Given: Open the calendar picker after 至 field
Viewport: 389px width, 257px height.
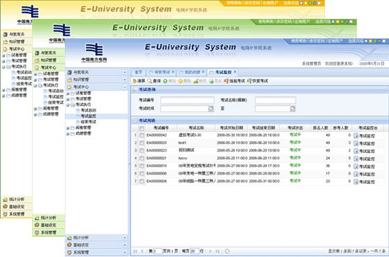Looking at the screenshot, I should coord(293,108).
